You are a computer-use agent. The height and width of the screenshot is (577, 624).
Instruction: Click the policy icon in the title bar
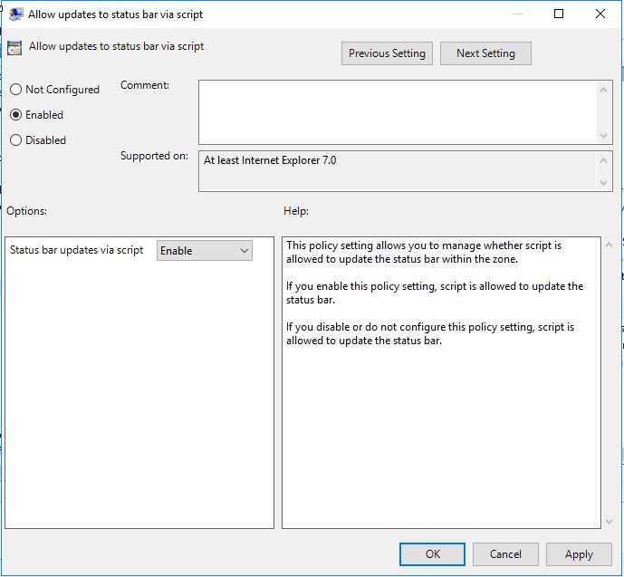pos(16,14)
